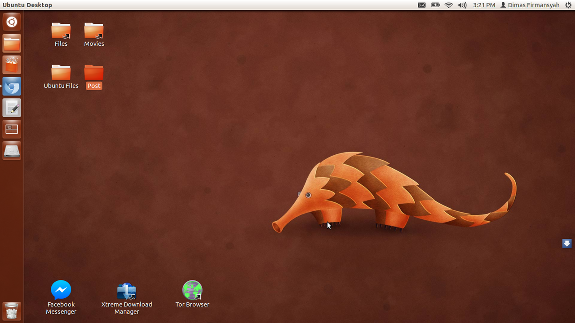Click the Post folder label text
The height and width of the screenshot is (323, 575).
click(x=94, y=86)
